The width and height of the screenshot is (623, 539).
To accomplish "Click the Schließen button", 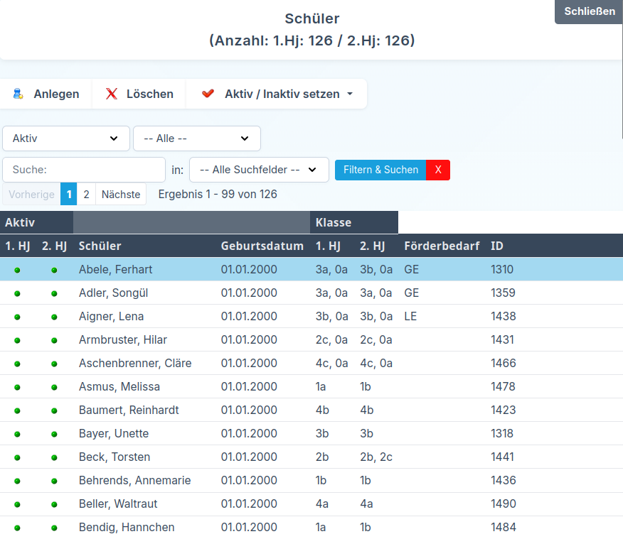I will point(589,11).
